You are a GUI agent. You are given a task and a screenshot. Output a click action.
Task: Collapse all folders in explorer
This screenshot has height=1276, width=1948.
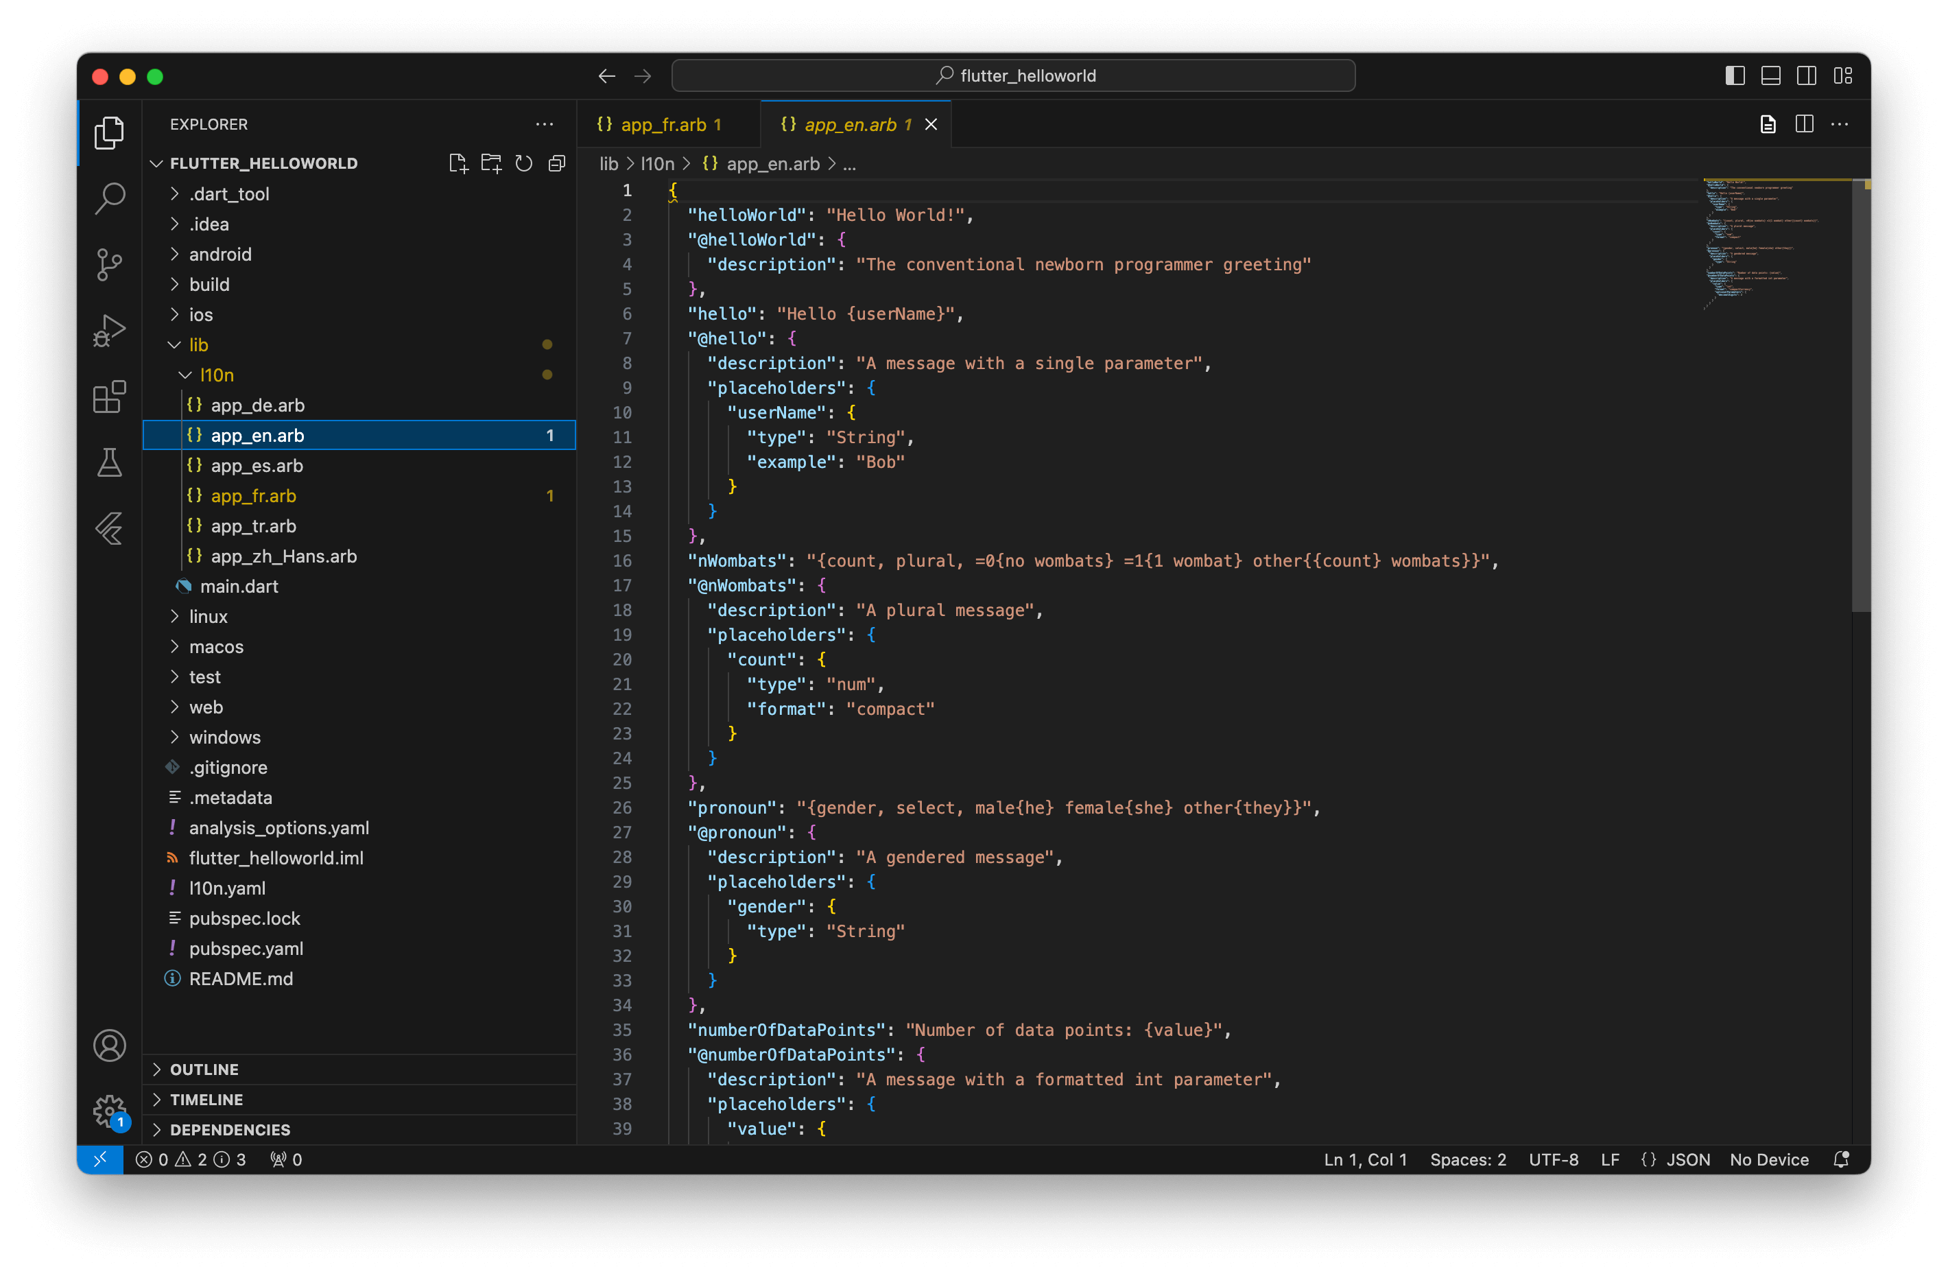556,164
